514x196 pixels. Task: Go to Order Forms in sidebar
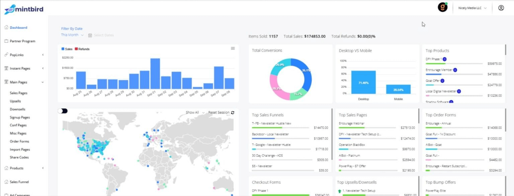(x=19, y=141)
